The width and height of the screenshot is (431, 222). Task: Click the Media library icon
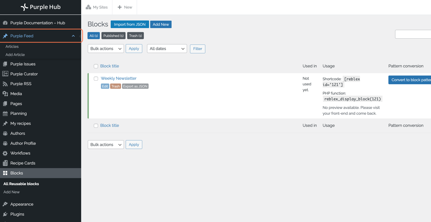(5, 94)
